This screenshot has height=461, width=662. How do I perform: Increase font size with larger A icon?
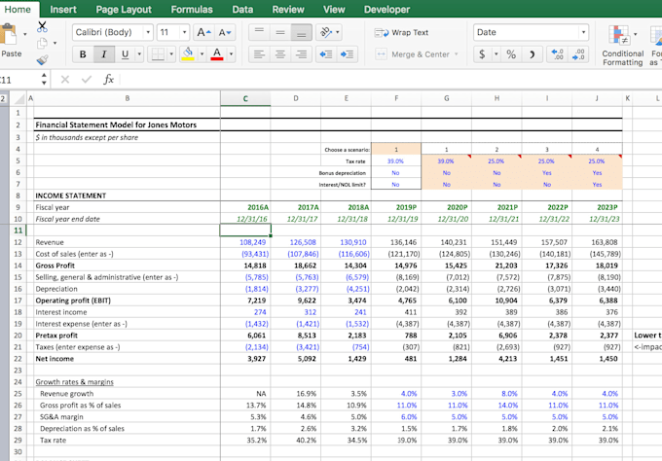click(203, 32)
